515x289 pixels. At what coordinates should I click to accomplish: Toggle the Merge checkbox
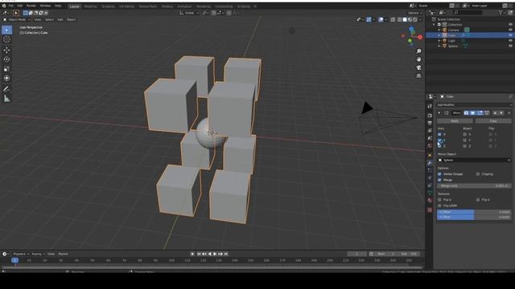pyautogui.click(x=440, y=180)
